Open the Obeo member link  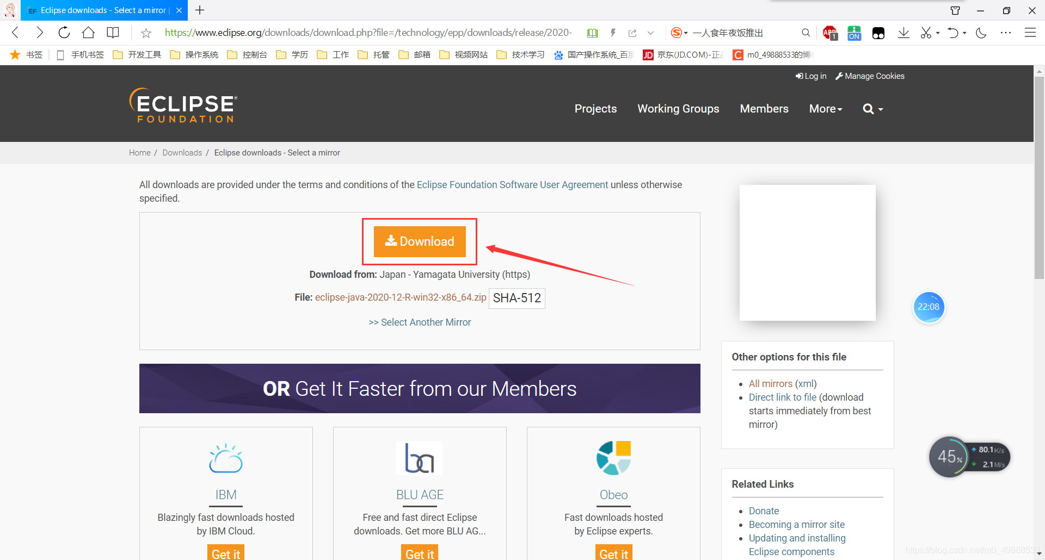tap(613, 495)
